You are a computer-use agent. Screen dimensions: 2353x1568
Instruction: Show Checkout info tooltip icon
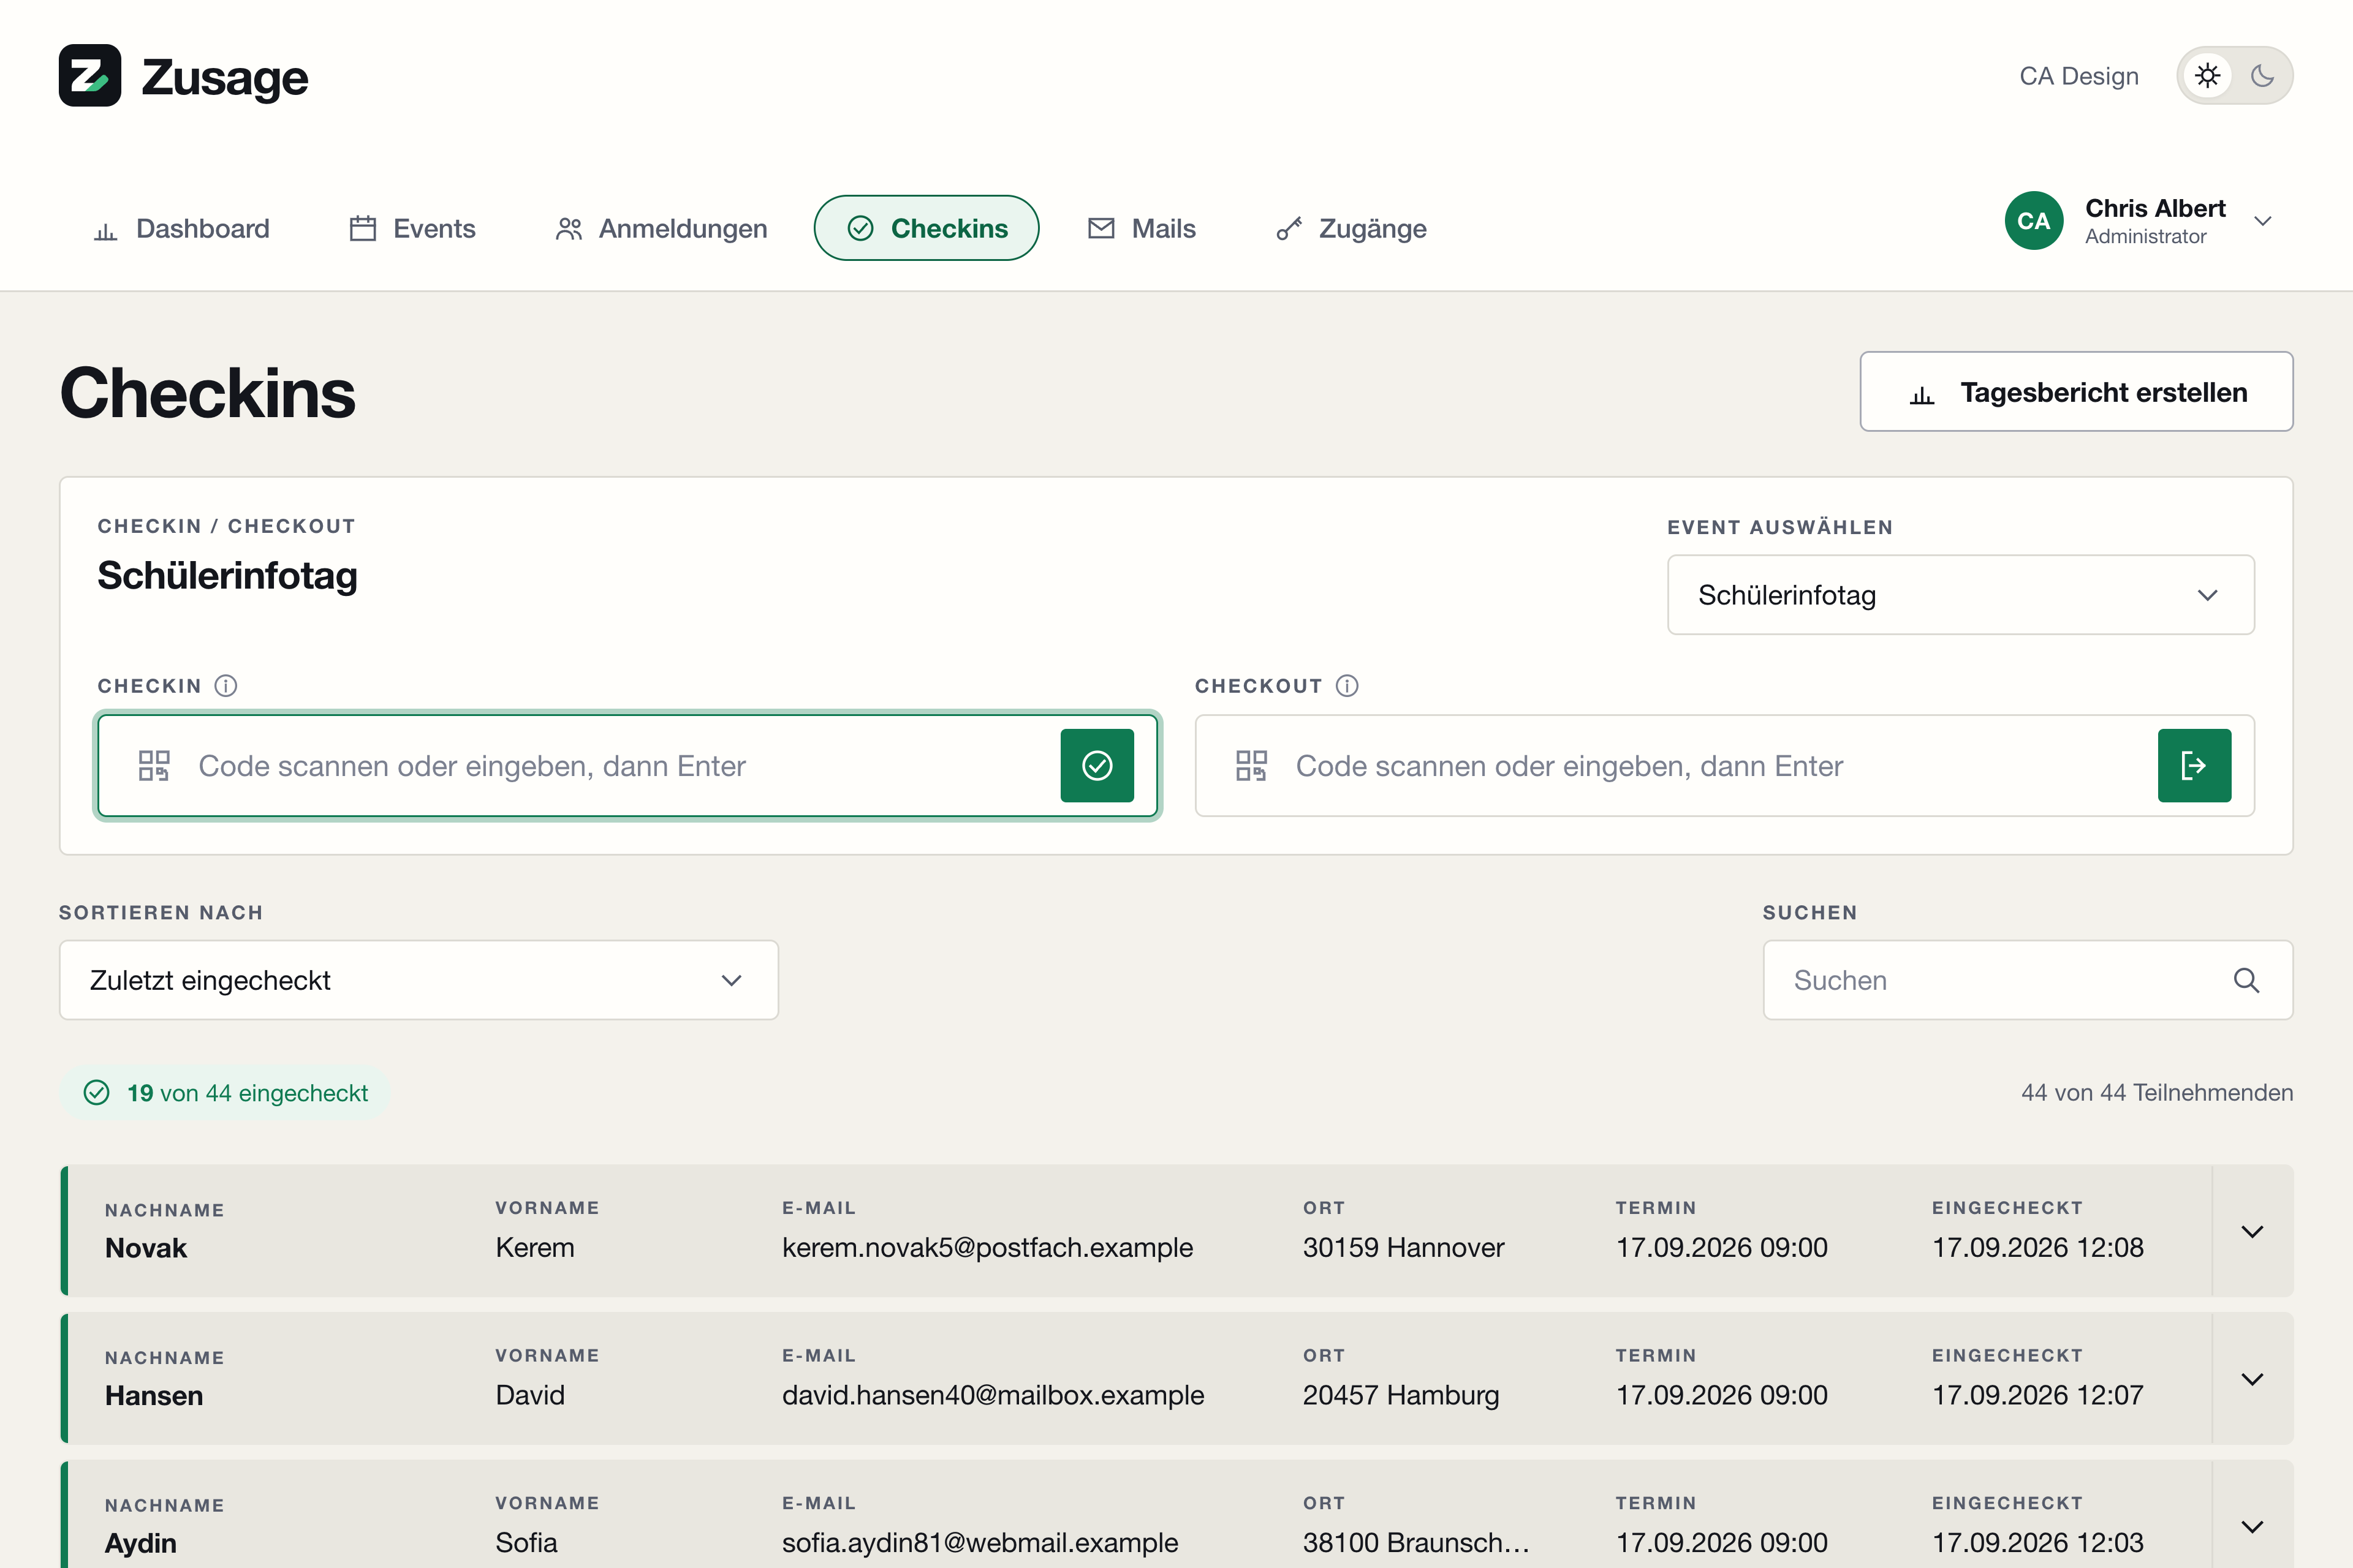pos(1347,686)
